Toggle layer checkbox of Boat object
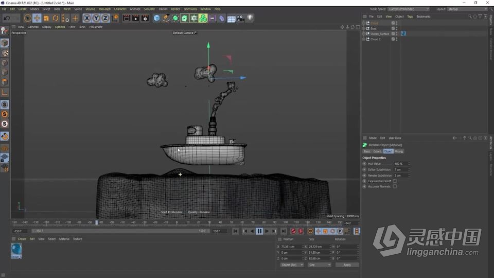Viewport: 494px width, 278px height. (393, 28)
